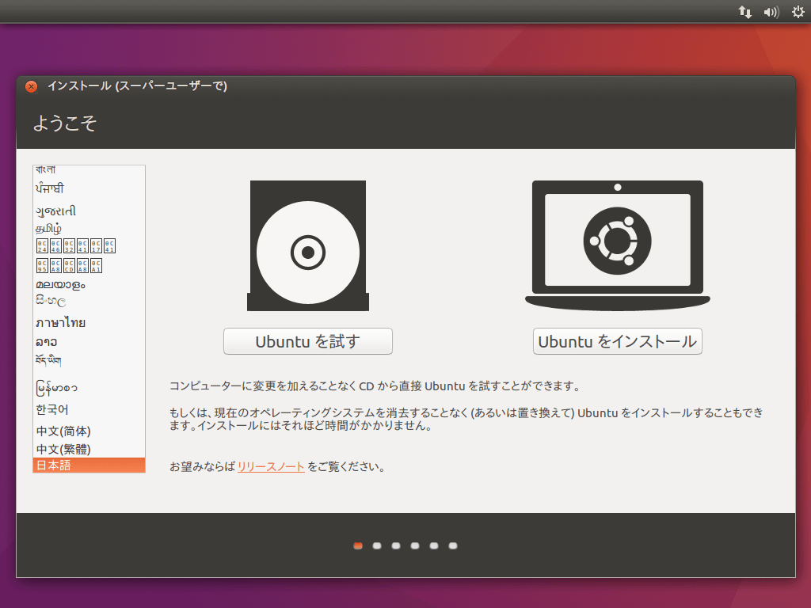Click the orange close icon on the installer titlebar
Image resolution: width=811 pixels, height=608 pixels.
30,87
